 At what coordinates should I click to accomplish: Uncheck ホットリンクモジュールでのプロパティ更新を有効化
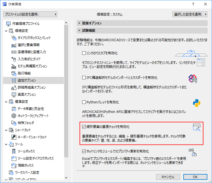84,151
